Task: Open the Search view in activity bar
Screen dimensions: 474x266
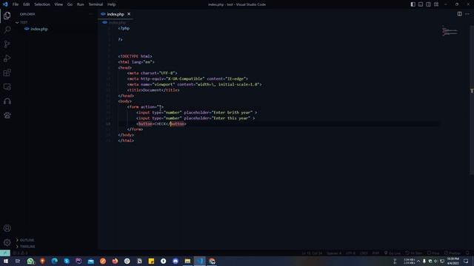Action: (7, 30)
